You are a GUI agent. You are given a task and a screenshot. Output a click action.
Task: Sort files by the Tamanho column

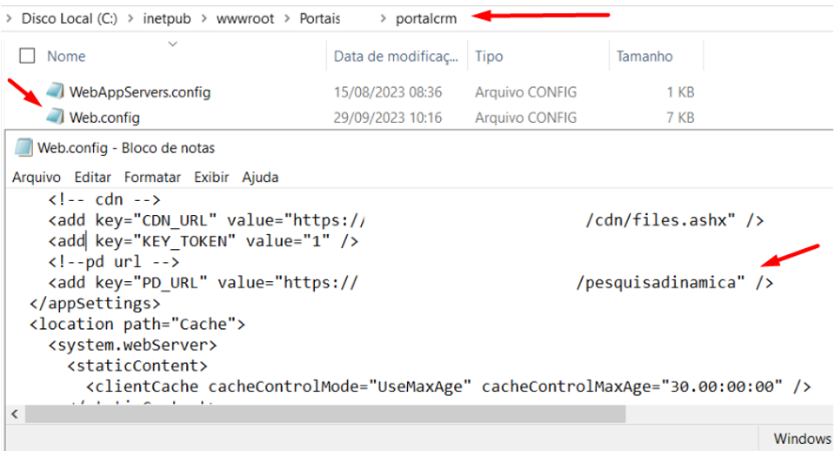[645, 56]
